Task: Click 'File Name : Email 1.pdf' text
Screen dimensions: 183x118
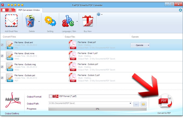Action: 87,53
